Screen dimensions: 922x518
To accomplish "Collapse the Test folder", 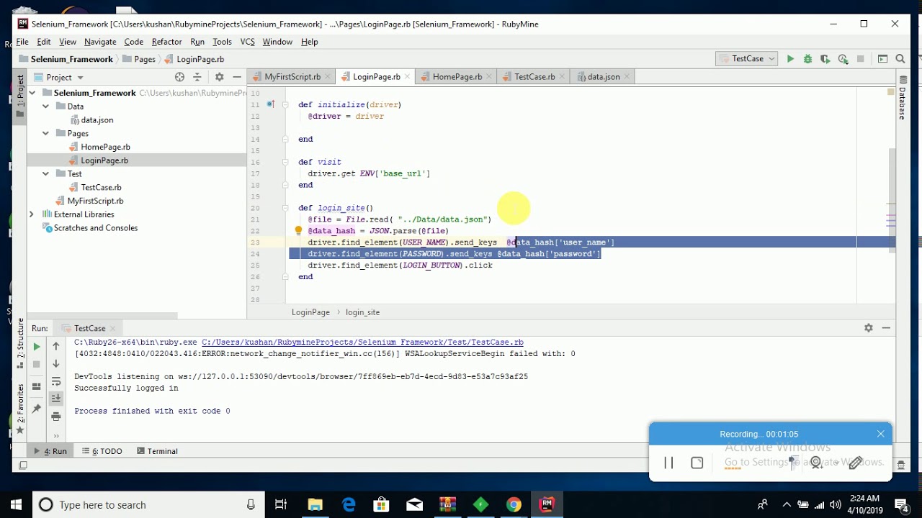I will tap(46, 173).
